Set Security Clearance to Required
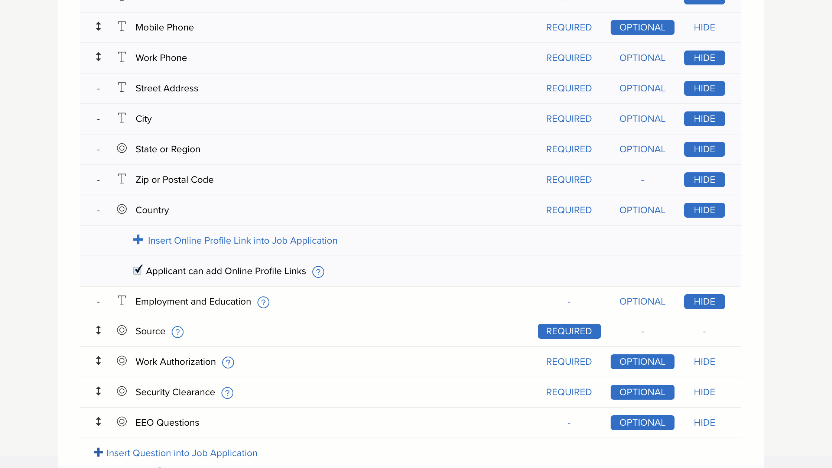Viewport: 832px width, 468px height. click(569, 392)
